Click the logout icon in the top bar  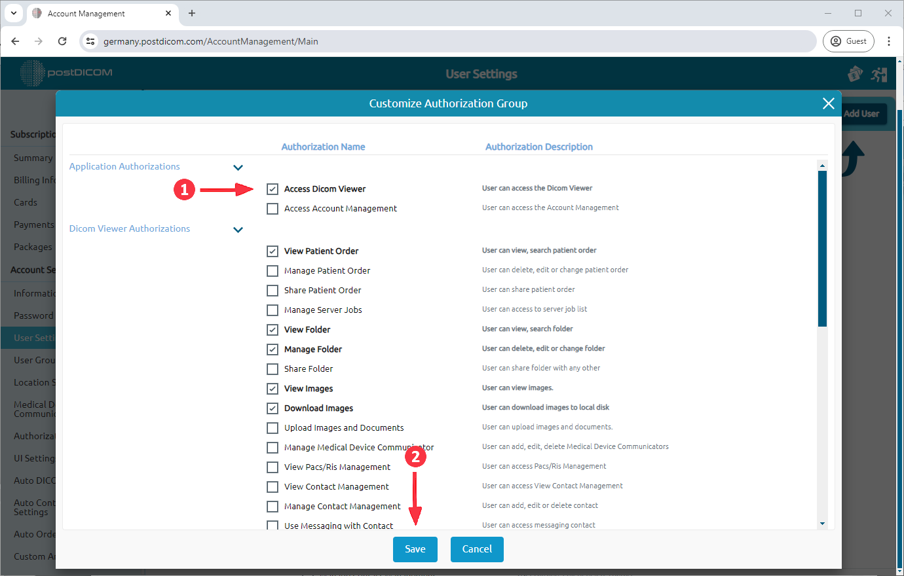coord(879,74)
